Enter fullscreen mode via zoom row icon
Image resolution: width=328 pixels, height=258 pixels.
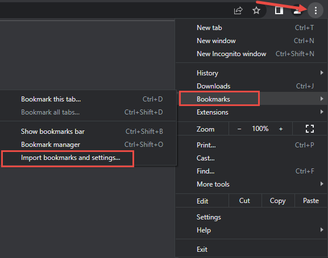(x=310, y=129)
